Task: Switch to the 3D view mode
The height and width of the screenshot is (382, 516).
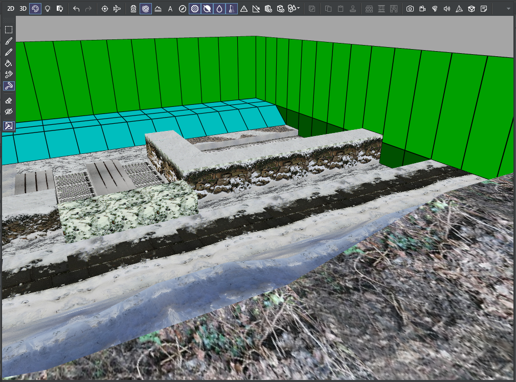Action: (23, 9)
